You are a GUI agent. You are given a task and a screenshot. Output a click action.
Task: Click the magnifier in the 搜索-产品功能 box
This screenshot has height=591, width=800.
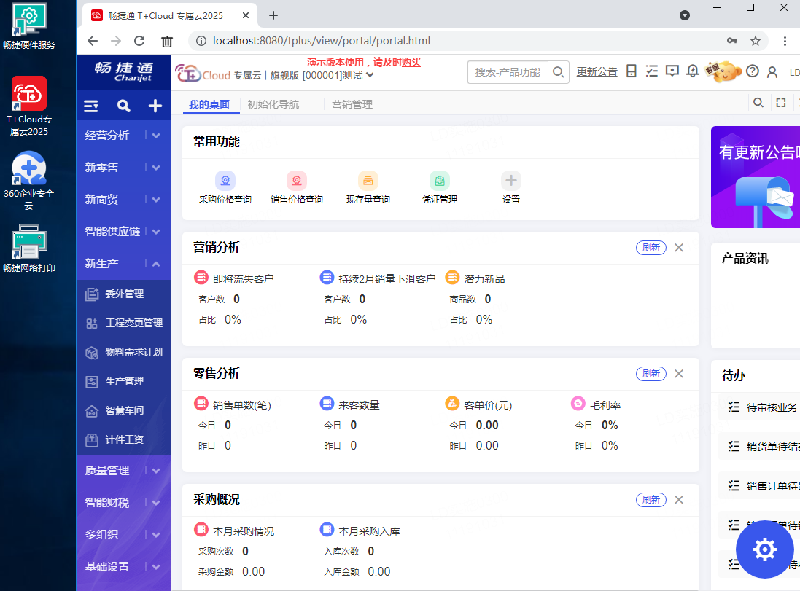point(558,72)
